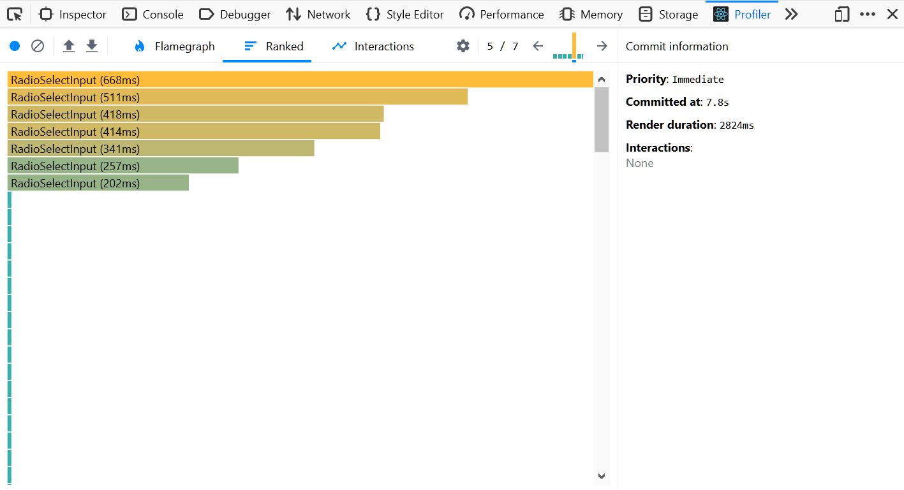The height and width of the screenshot is (490, 904).
Task: Click the scrollbar down arrow
Action: tap(601, 476)
